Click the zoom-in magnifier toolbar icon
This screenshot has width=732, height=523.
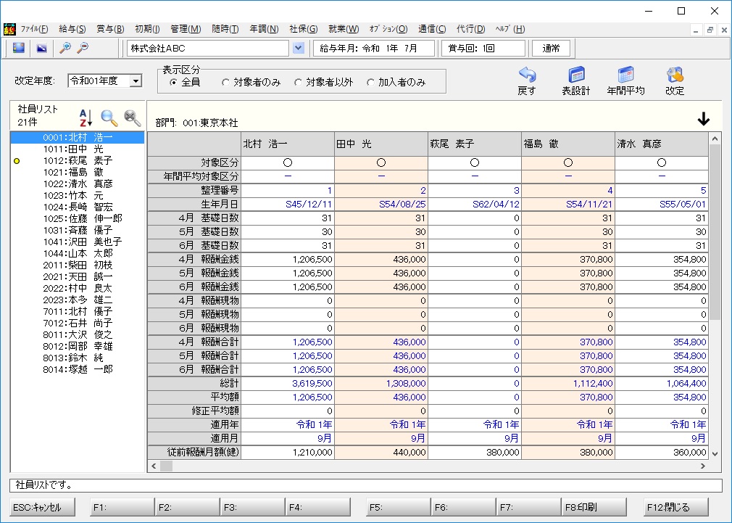click(65, 48)
